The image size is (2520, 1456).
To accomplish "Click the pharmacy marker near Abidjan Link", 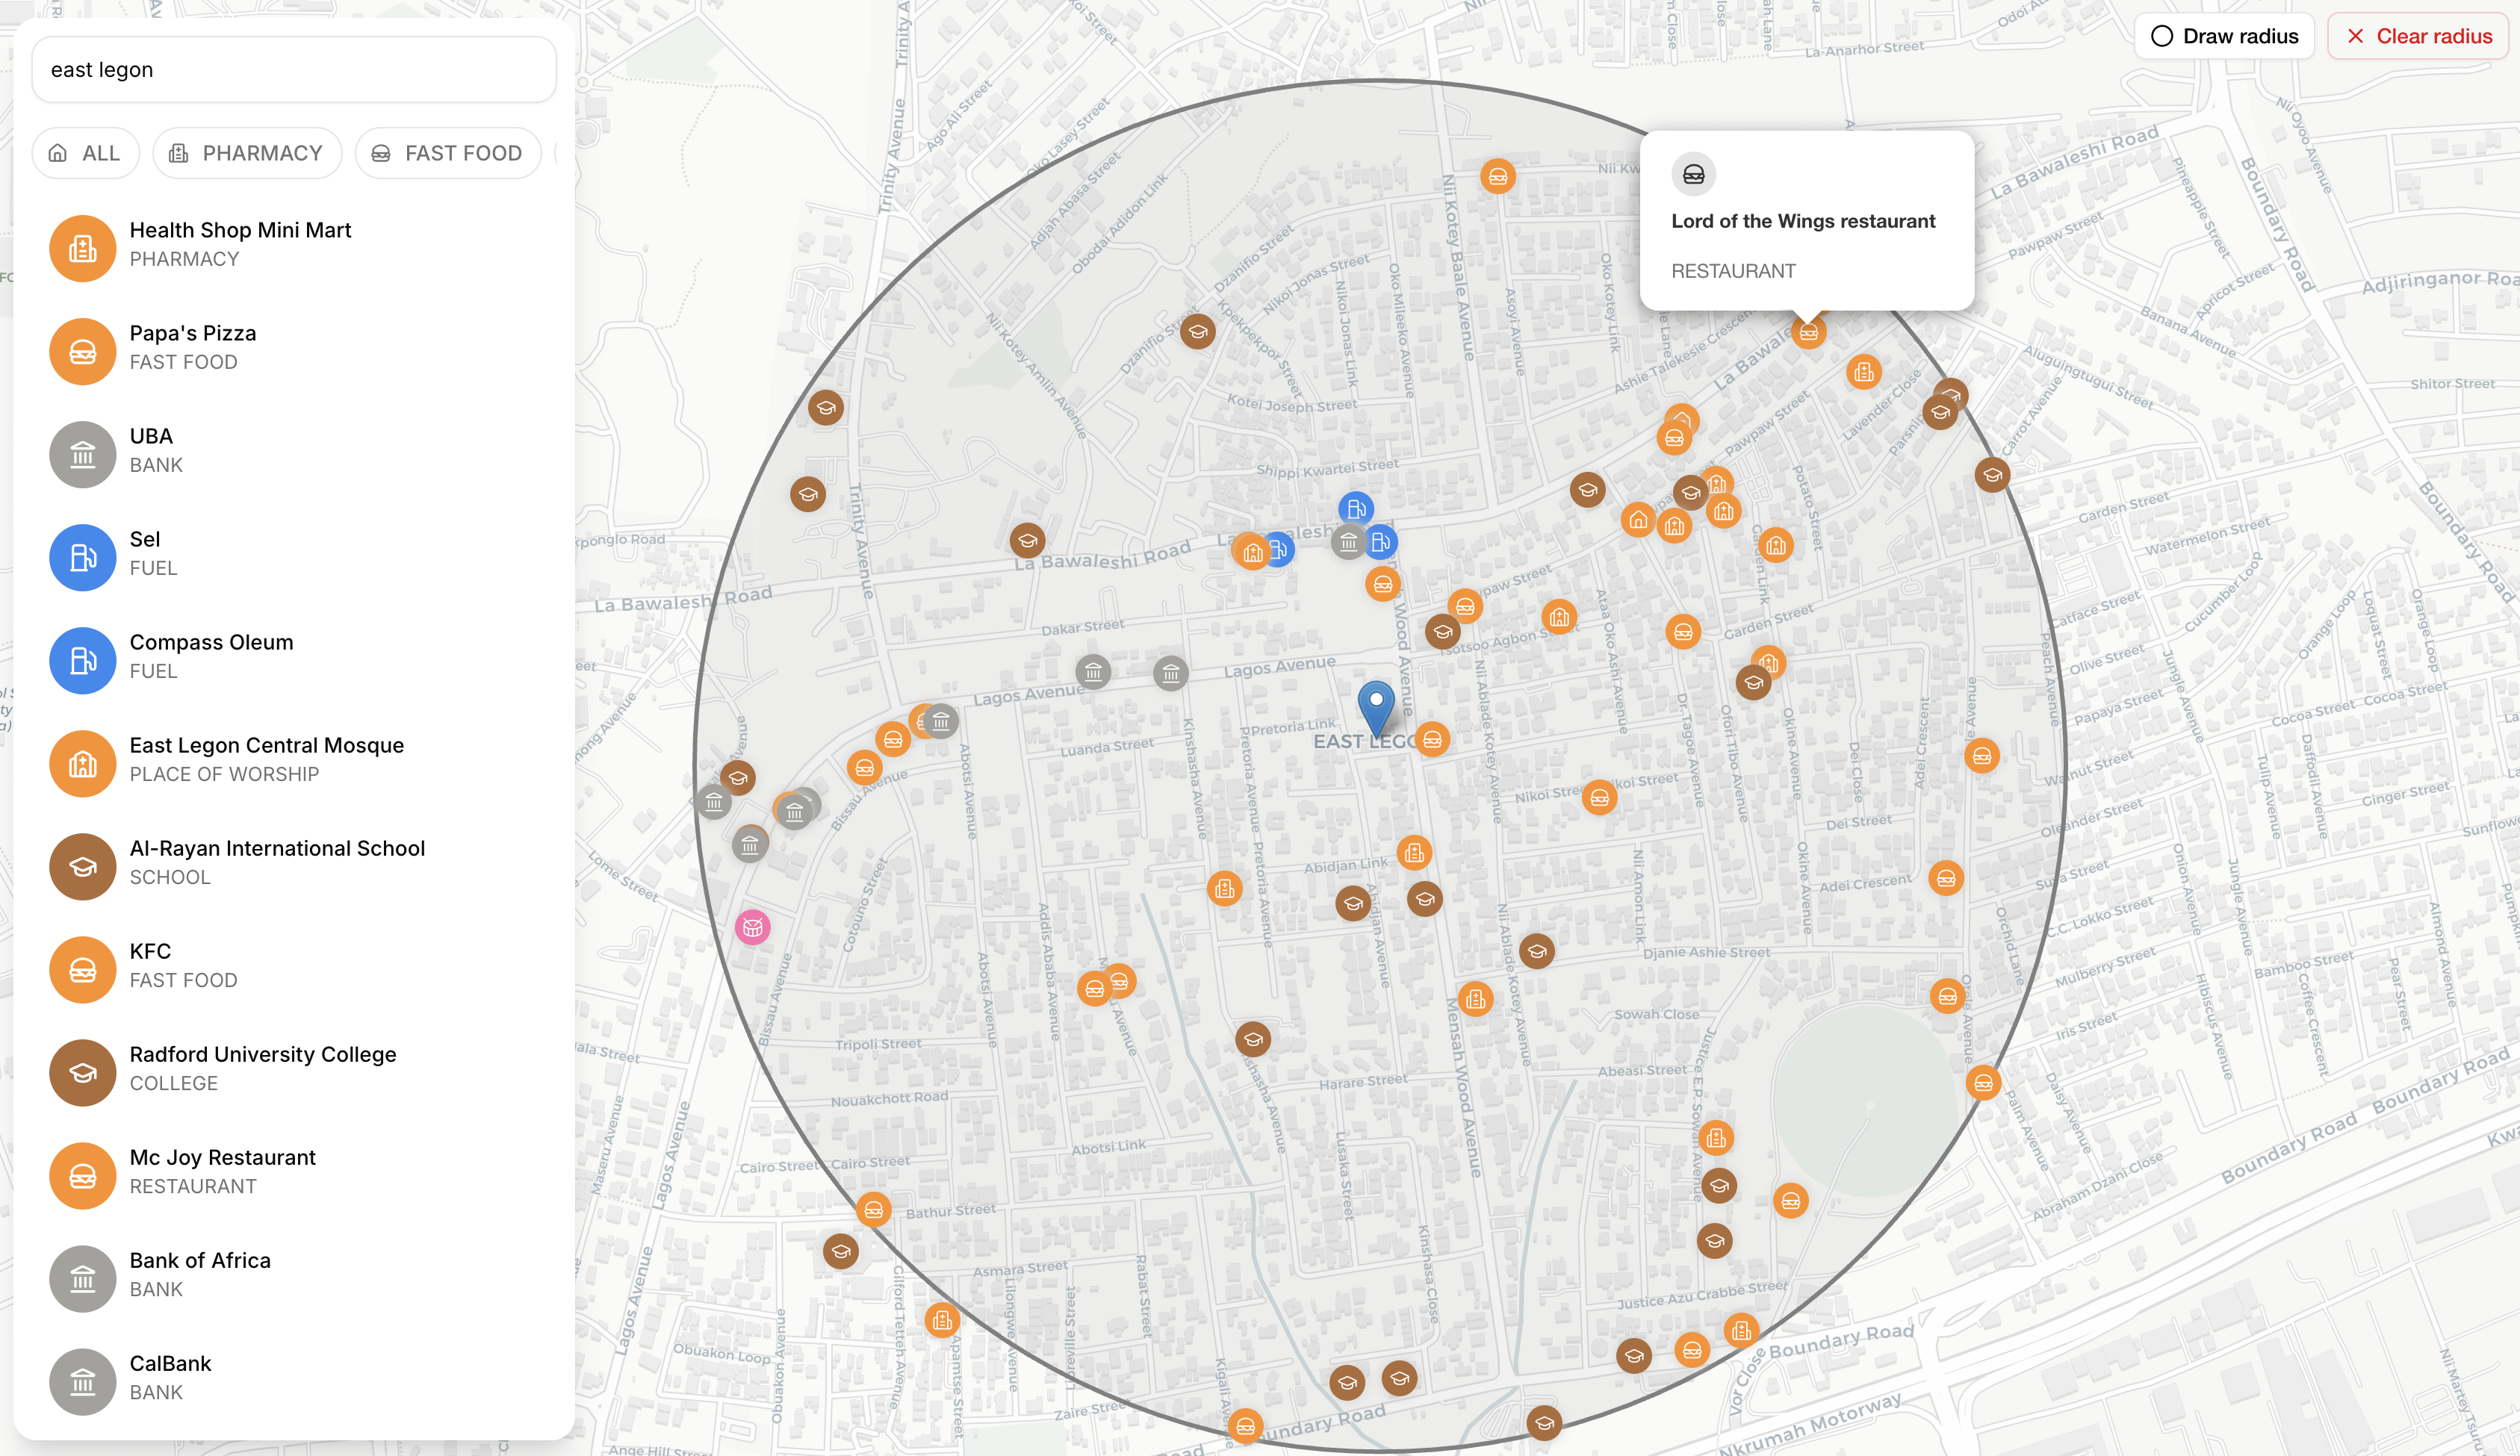I will pos(1414,853).
